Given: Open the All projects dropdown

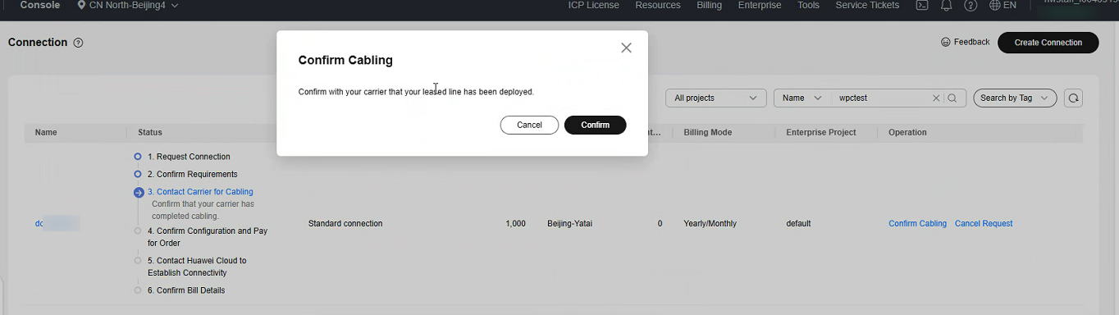Looking at the screenshot, I should coord(716,98).
